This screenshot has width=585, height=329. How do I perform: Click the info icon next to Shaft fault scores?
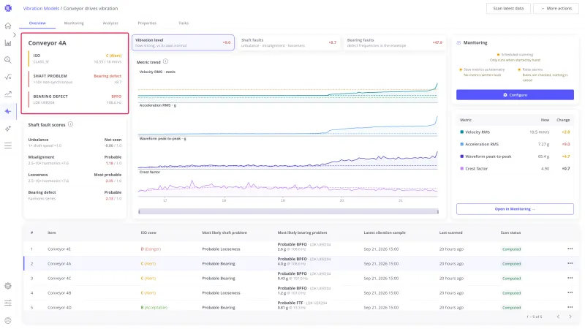click(70, 124)
